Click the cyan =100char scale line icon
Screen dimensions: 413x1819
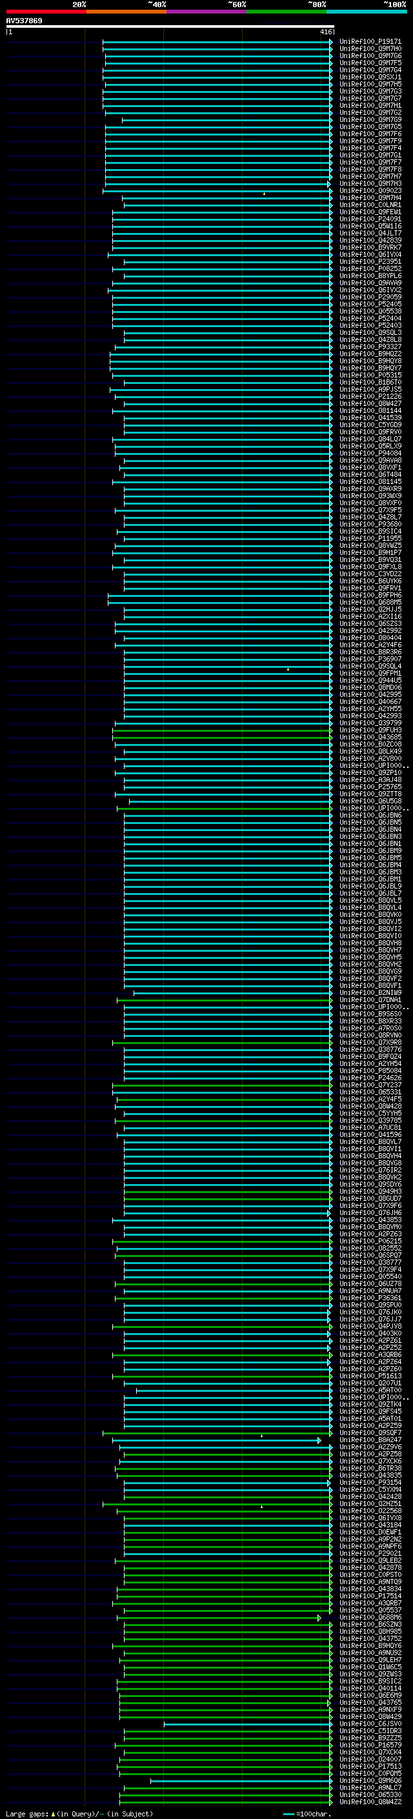click(288, 1814)
